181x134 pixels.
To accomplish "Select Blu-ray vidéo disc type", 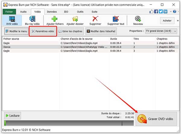I will [x=32, y=20].
